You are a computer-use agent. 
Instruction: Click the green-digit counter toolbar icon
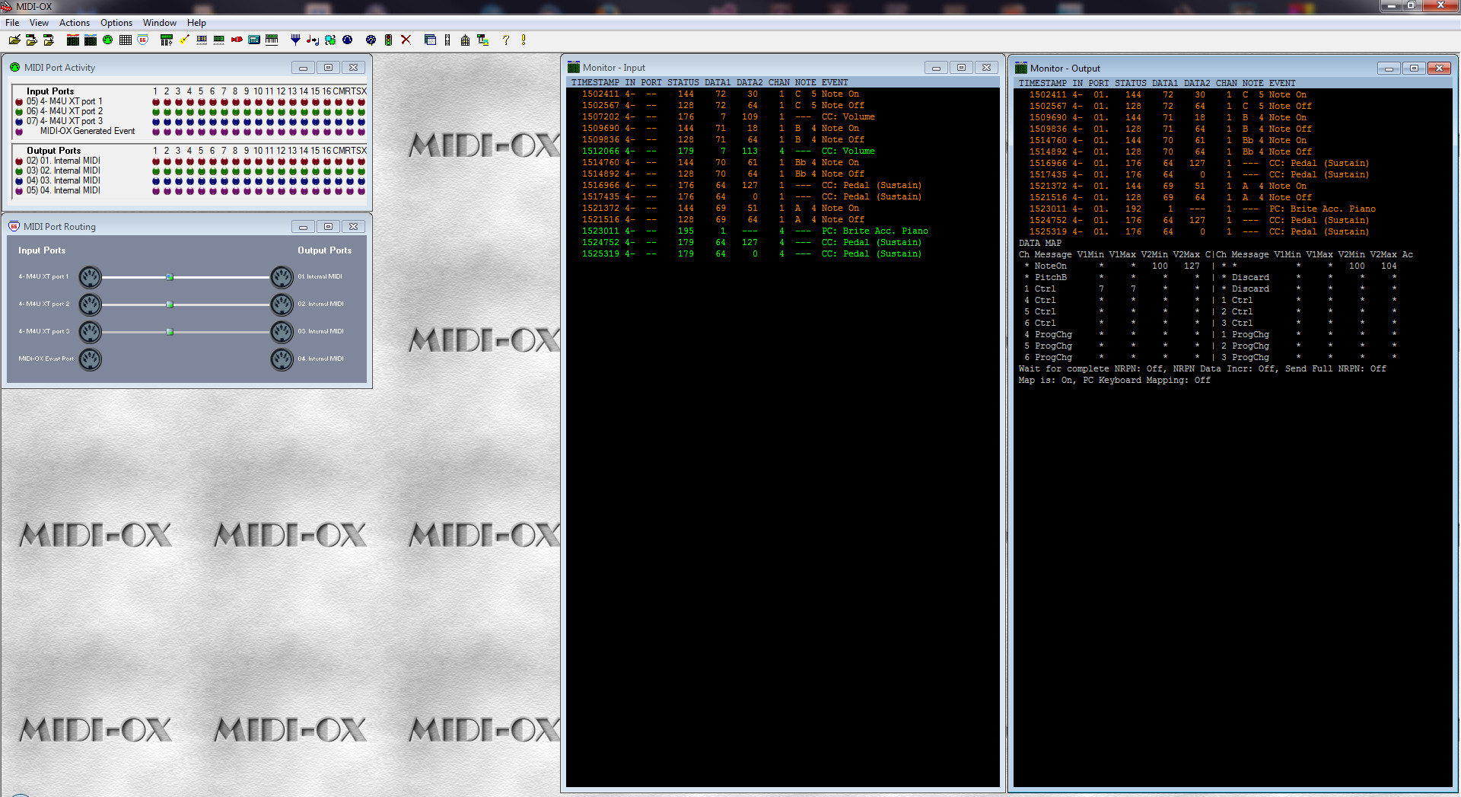219,40
